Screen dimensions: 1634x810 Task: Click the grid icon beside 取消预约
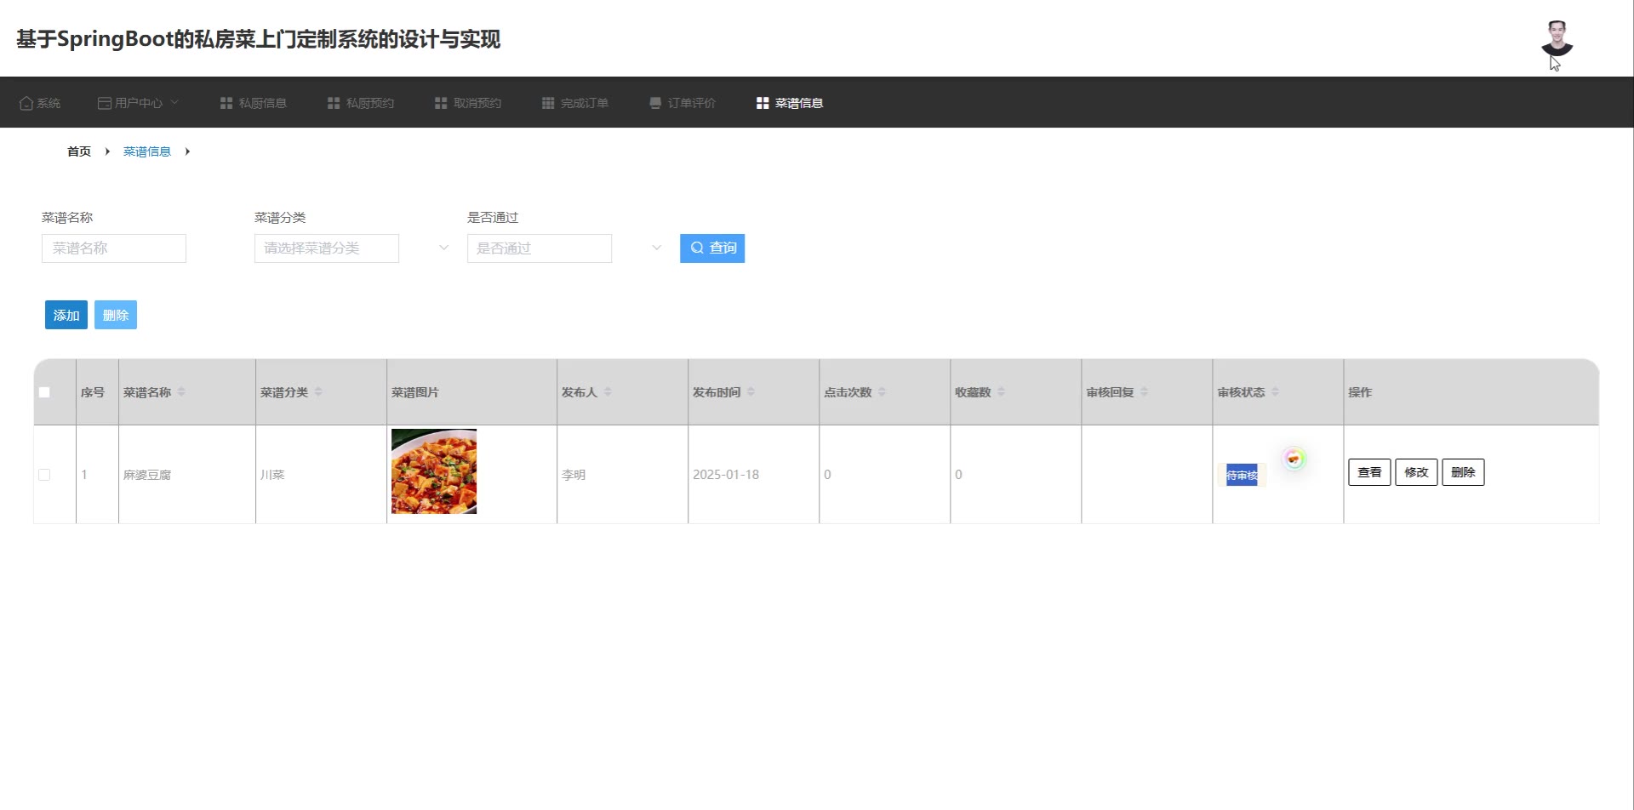click(441, 103)
